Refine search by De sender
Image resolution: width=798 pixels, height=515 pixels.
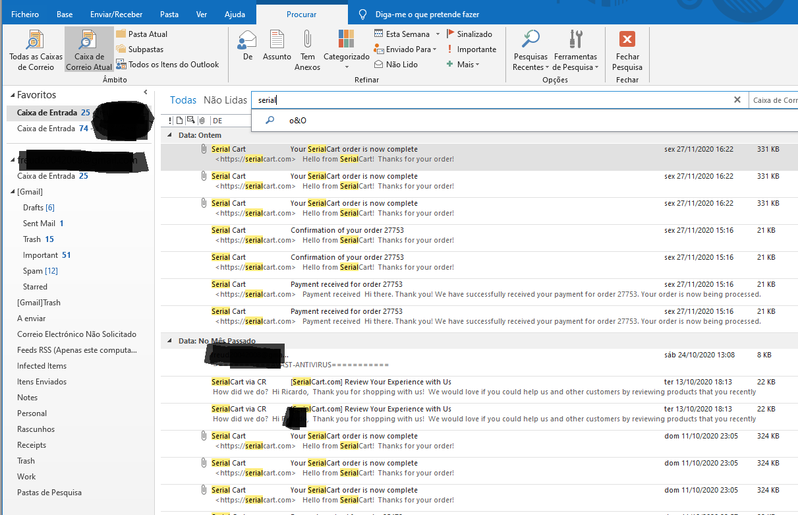pyautogui.click(x=248, y=46)
